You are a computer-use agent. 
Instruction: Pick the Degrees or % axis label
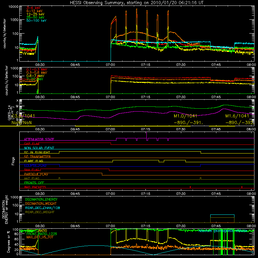(x=8, y=242)
